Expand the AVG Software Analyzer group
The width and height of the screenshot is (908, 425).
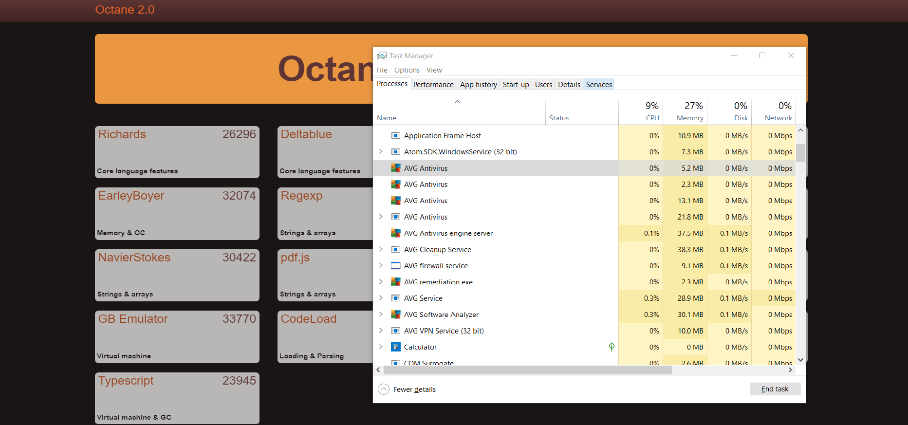click(381, 314)
